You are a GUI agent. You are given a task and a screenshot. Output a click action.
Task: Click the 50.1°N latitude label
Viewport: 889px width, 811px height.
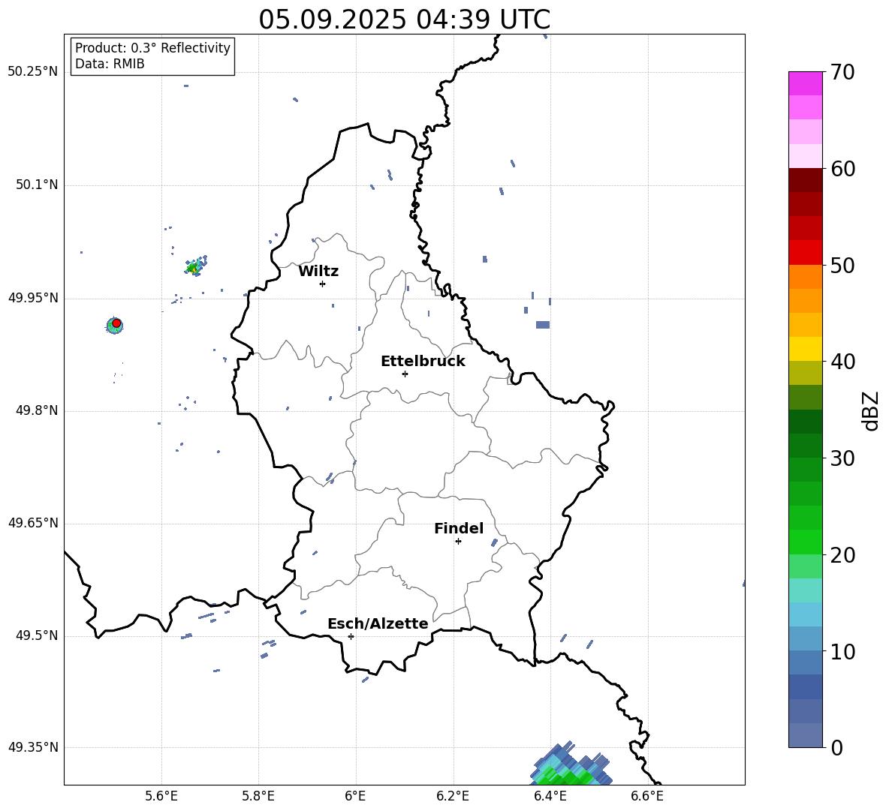click(37, 185)
